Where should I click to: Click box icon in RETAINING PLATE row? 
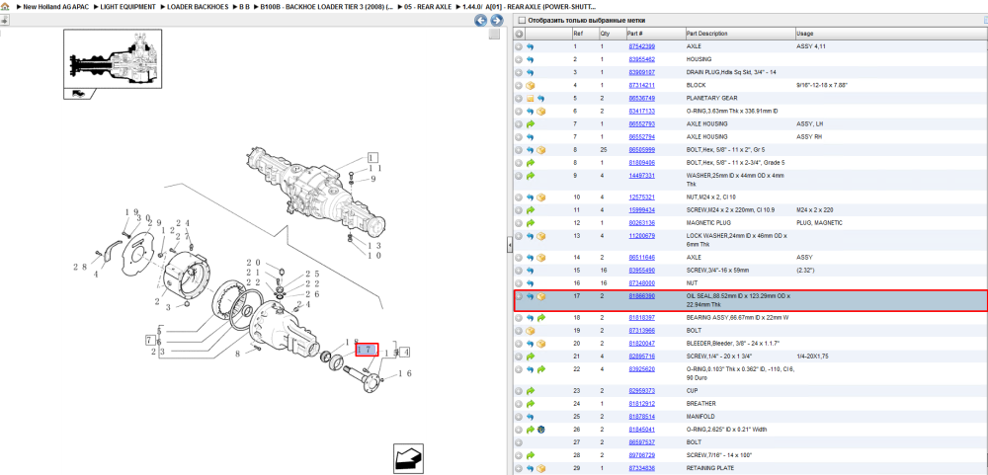pyautogui.click(x=540, y=468)
